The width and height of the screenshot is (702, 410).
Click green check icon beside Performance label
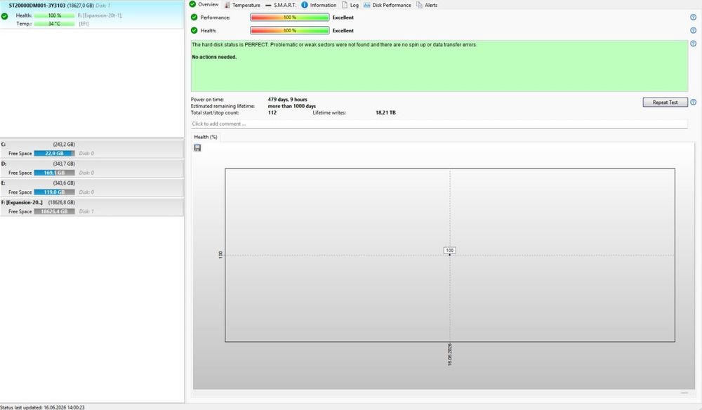tap(194, 18)
